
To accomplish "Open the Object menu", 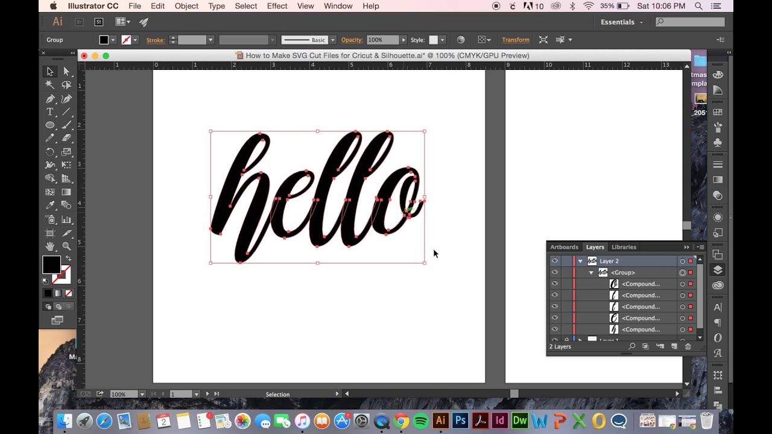I will pos(186,6).
